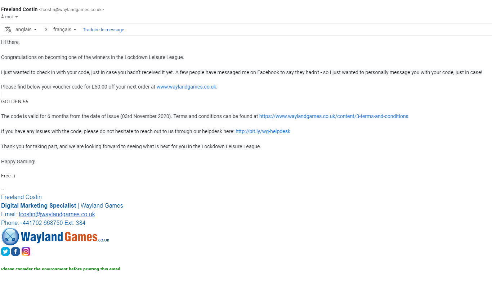Click the Wayland Games crossed-swords logo
The height and width of the screenshot is (281, 492).
[10, 236]
